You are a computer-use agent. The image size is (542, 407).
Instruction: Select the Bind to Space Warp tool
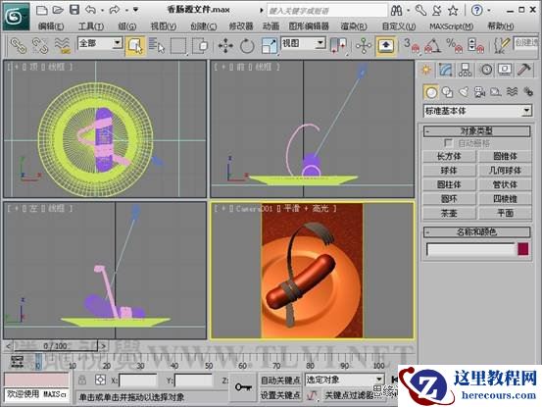(x=62, y=45)
